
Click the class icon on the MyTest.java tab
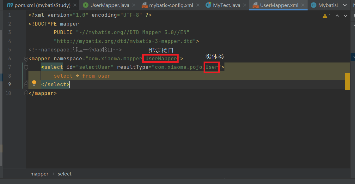click(208, 5)
